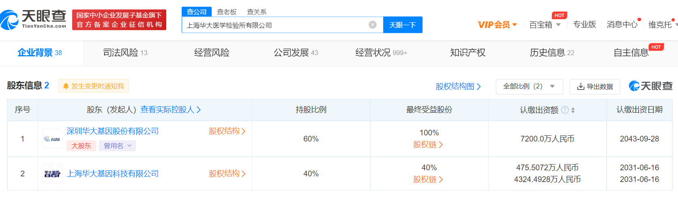The height and width of the screenshot is (197, 678).
Task: Expand the 百宝箱 menu
Action: click(545, 25)
